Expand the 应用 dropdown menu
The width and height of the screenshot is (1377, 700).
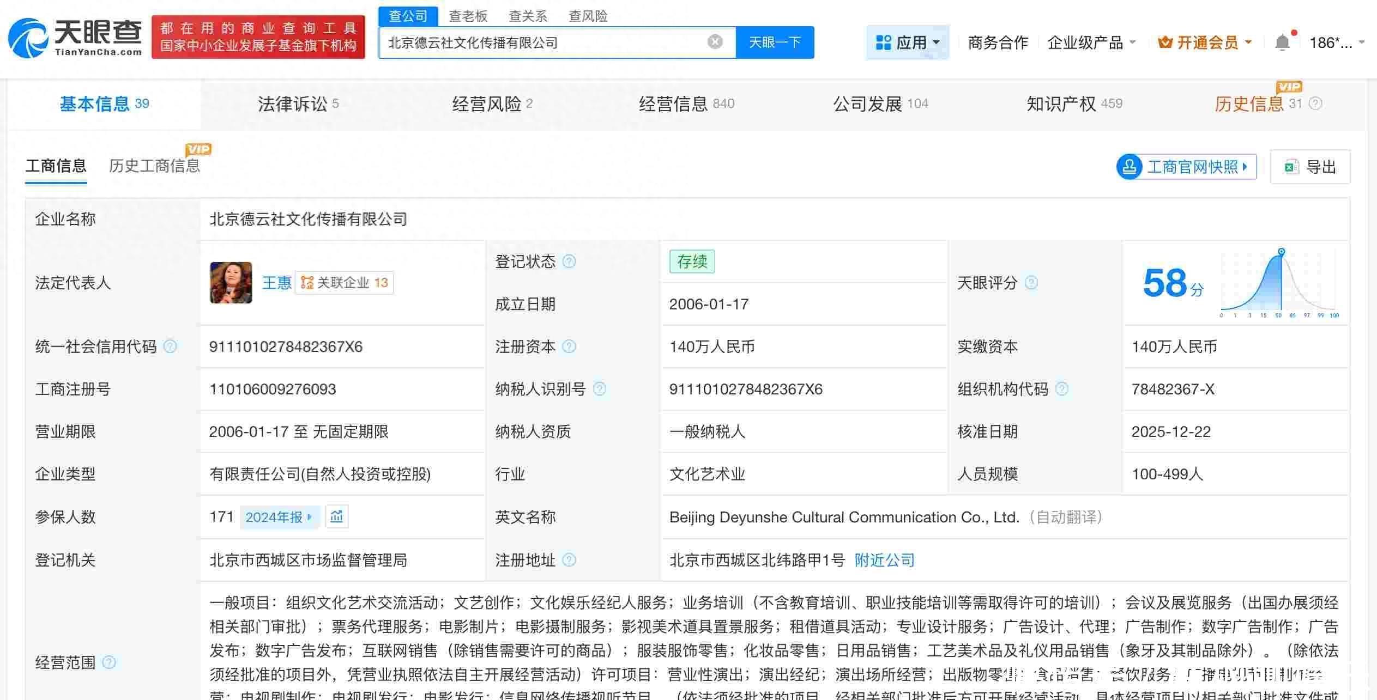(x=908, y=42)
